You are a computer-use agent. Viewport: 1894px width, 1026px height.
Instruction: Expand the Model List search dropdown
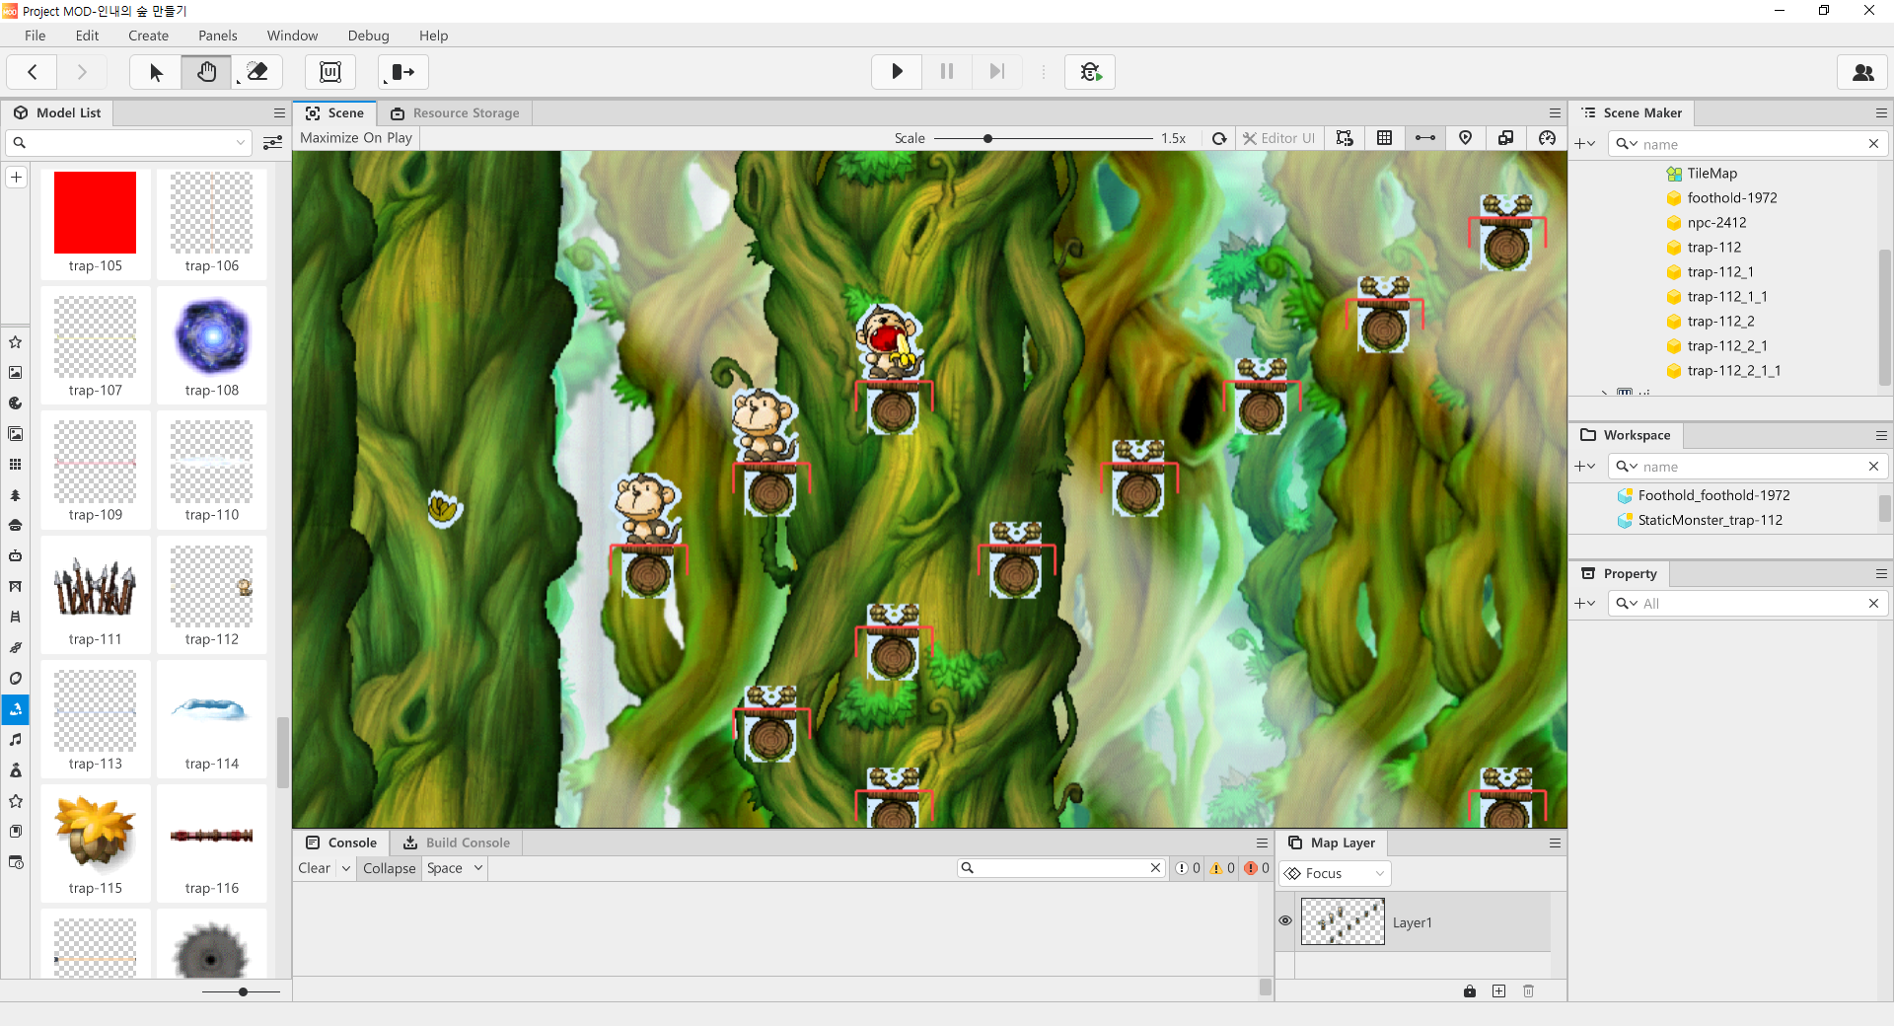click(240, 143)
